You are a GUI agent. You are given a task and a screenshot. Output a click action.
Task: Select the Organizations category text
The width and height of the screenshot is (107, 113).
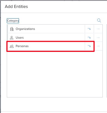click(x=25, y=29)
